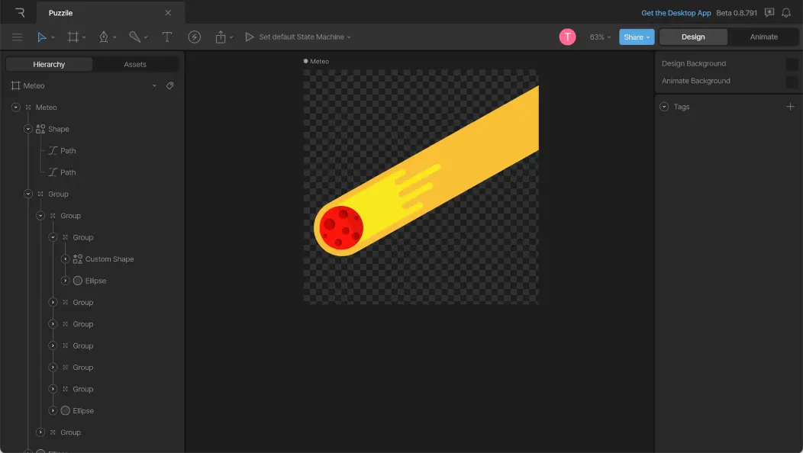This screenshot has height=453, width=803.
Task: Open the hamburger menu icon
Action: 17,37
